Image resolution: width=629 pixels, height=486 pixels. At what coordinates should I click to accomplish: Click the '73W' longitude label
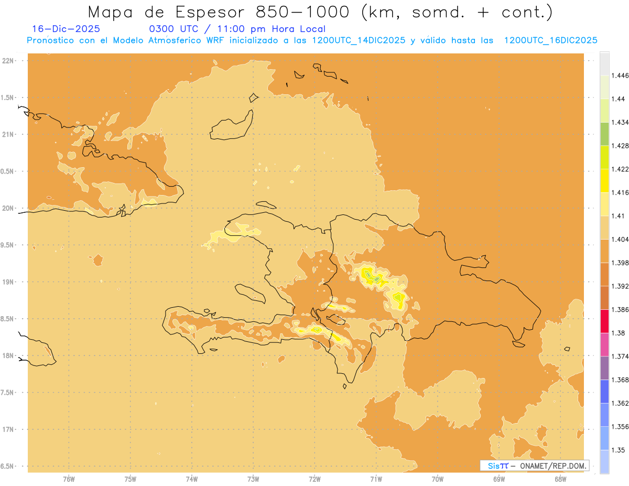pos(253,479)
